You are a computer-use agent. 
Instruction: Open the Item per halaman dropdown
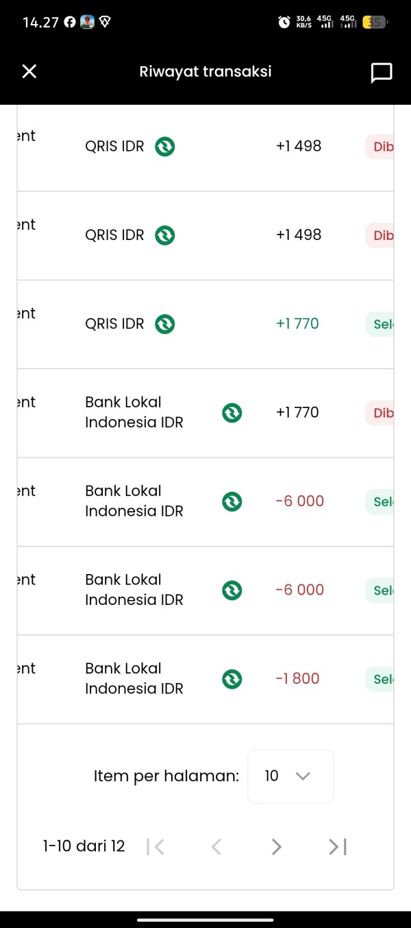pyautogui.click(x=290, y=776)
